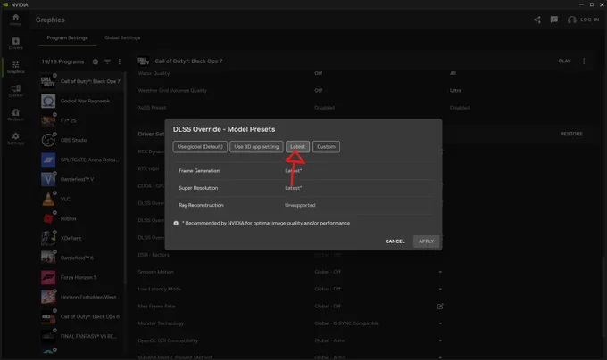Select the Roblox program icon
The height and width of the screenshot is (360, 607).
point(48,218)
